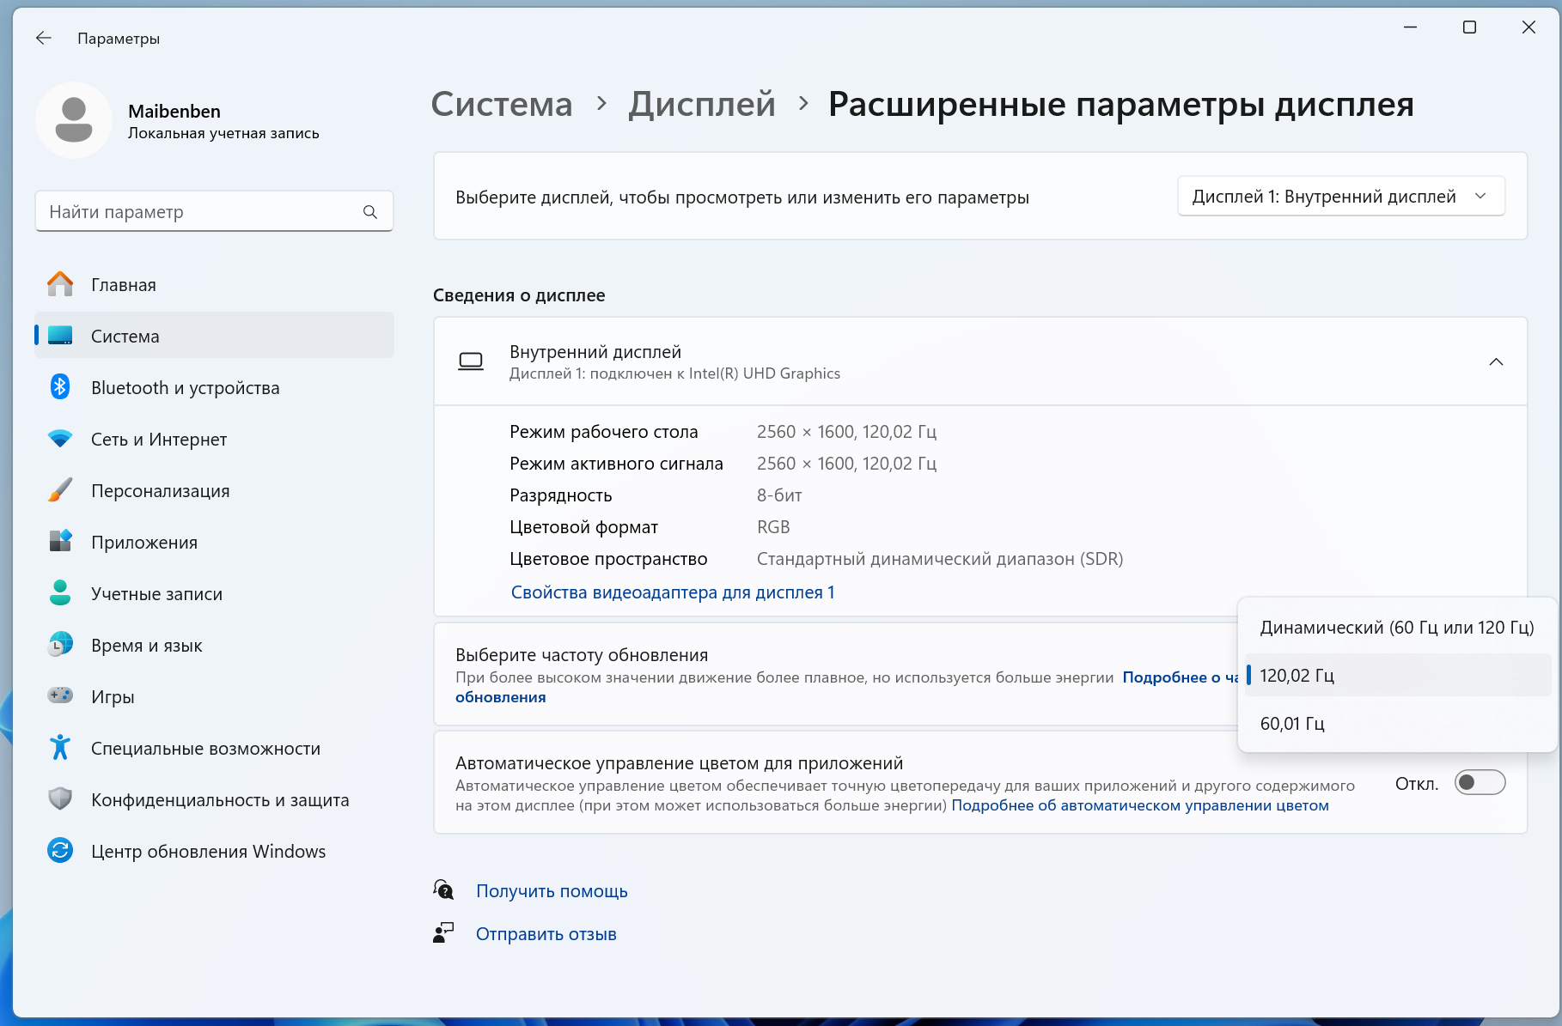Image resolution: width=1562 pixels, height=1026 pixels.
Task: Click Стандартный динамический диапазон (SDR) value
Action: click(x=940, y=559)
